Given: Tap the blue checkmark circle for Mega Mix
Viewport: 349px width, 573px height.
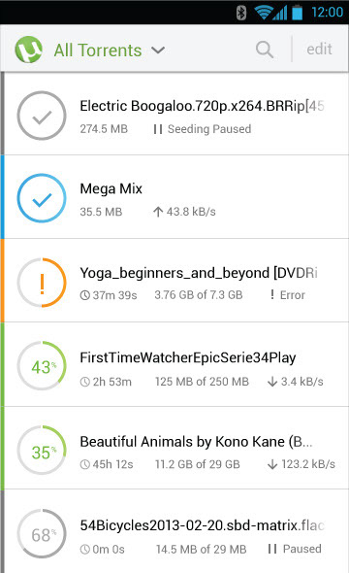Looking at the screenshot, I should click(x=42, y=198).
